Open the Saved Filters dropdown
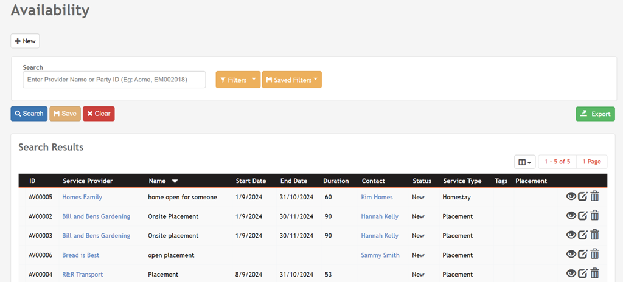The height and width of the screenshot is (282, 623). point(292,80)
